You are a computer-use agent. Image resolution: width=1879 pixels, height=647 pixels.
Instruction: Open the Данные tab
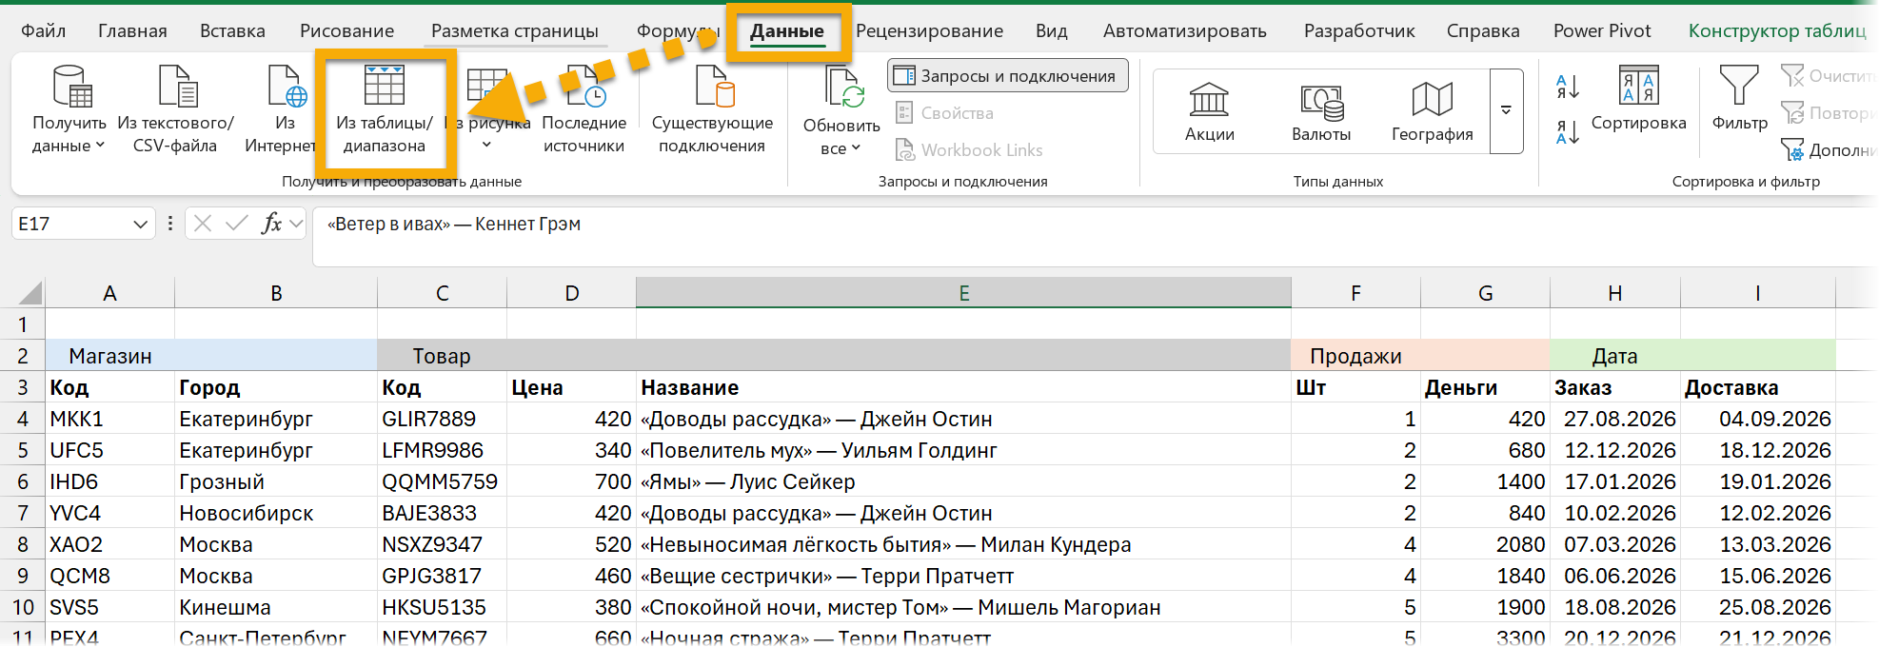point(787,31)
